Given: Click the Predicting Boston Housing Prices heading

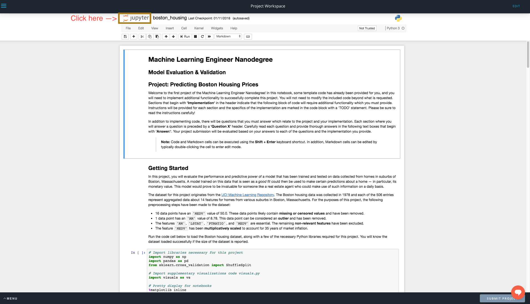Looking at the screenshot, I should [x=203, y=84].
